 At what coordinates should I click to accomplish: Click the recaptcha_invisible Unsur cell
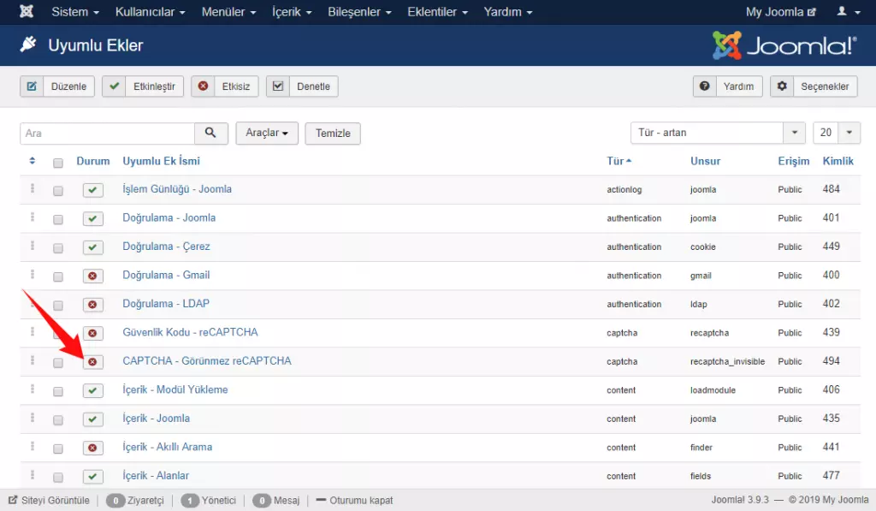pyautogui.click(x=727, y=362)
